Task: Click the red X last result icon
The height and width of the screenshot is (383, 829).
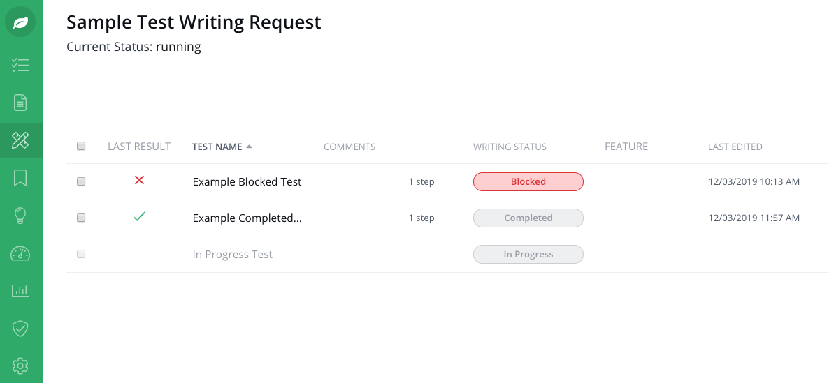Action: pyautogui.click(x=140, y=181)
